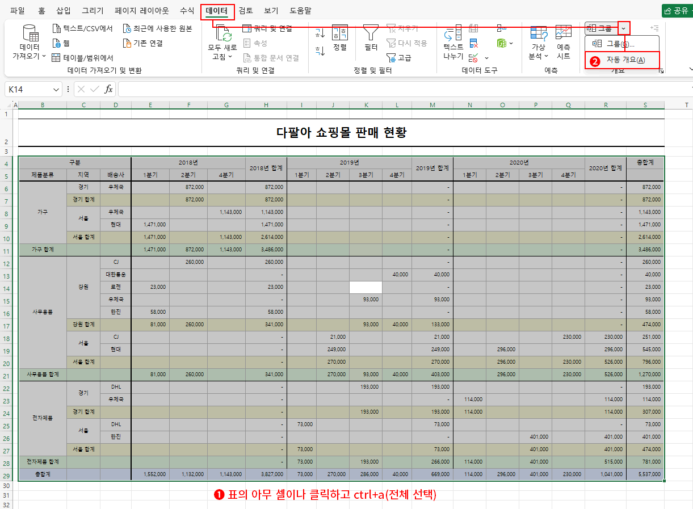Click Text to Columns (텍스트 나누기) icon
This screenshot has height=509, width=693.
point(453,35)
